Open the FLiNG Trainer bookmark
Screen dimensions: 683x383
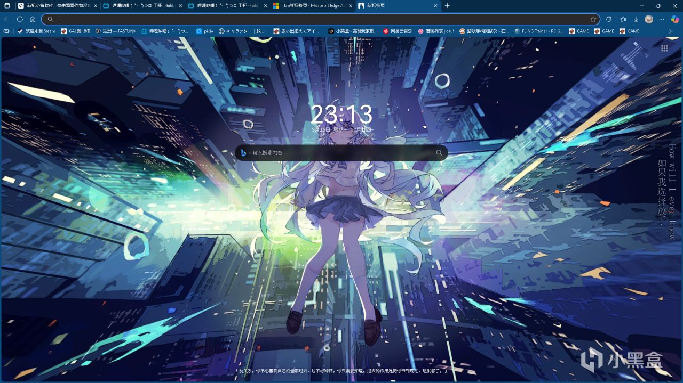tap(539, 31)
